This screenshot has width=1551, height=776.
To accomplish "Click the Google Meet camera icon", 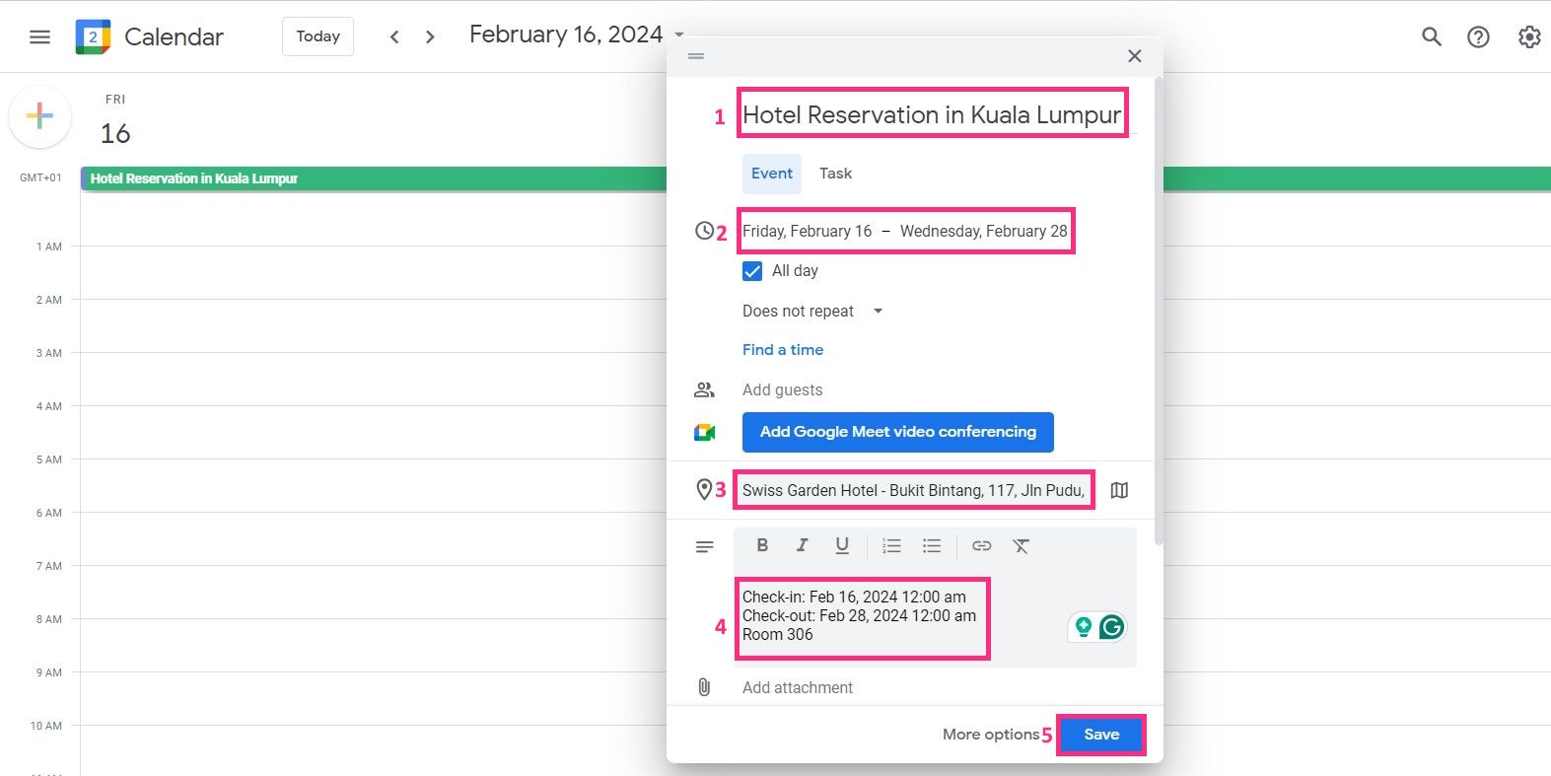I will (x=704, y=432).
